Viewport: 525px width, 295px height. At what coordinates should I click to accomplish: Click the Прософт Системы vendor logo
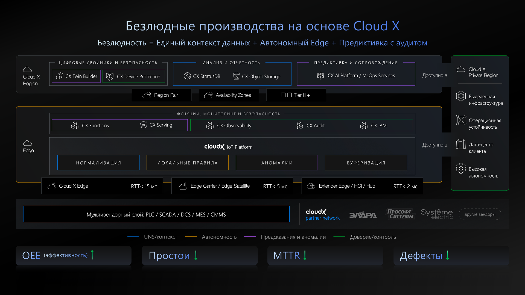(401, 214)
